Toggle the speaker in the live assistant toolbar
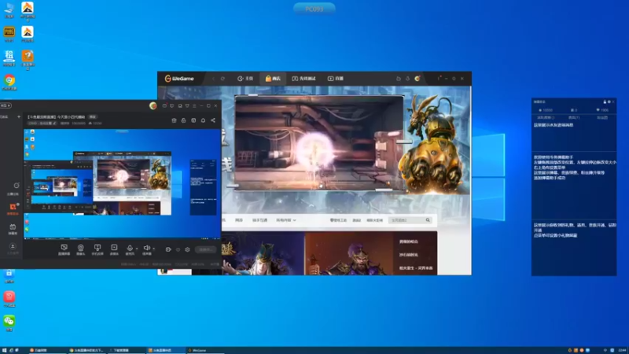This screenshot has width=629, height=354. tap(147, 249)
